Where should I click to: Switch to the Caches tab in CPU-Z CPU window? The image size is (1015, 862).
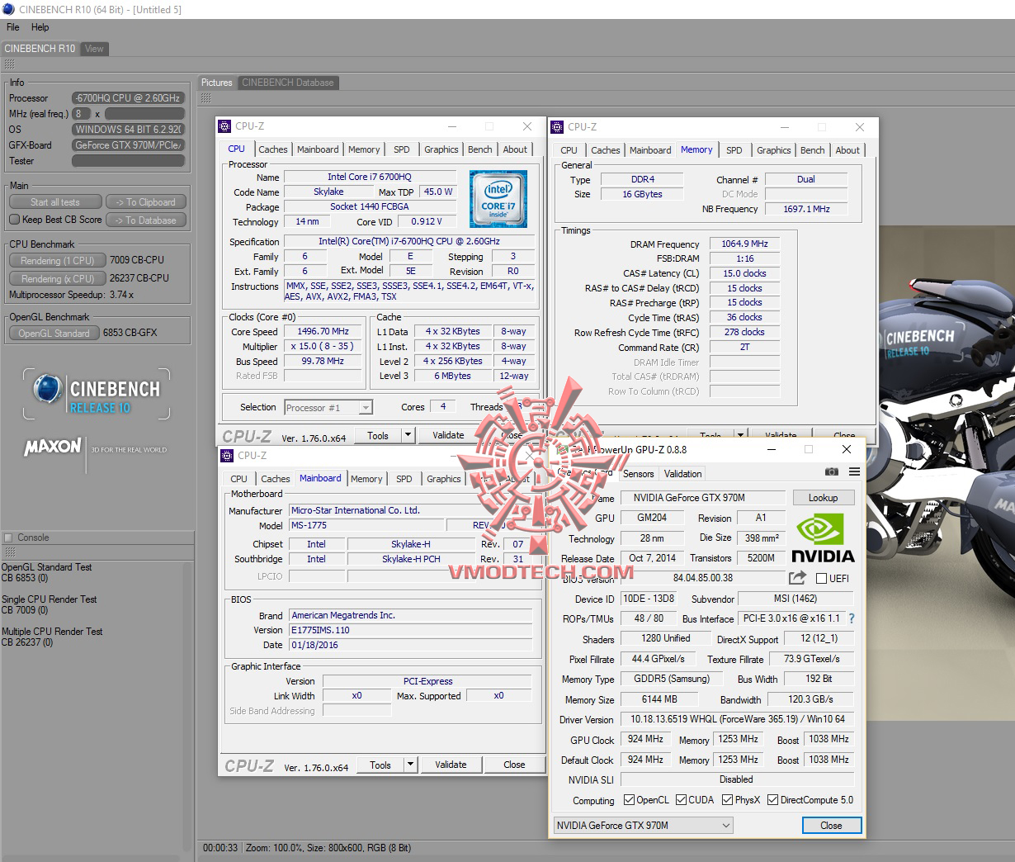coord(273,149)
